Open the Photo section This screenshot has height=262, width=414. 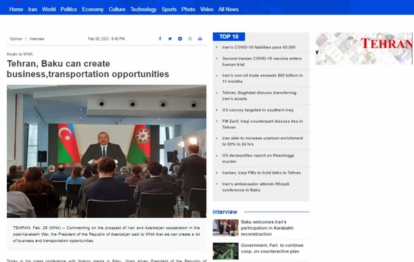point(188,9)
